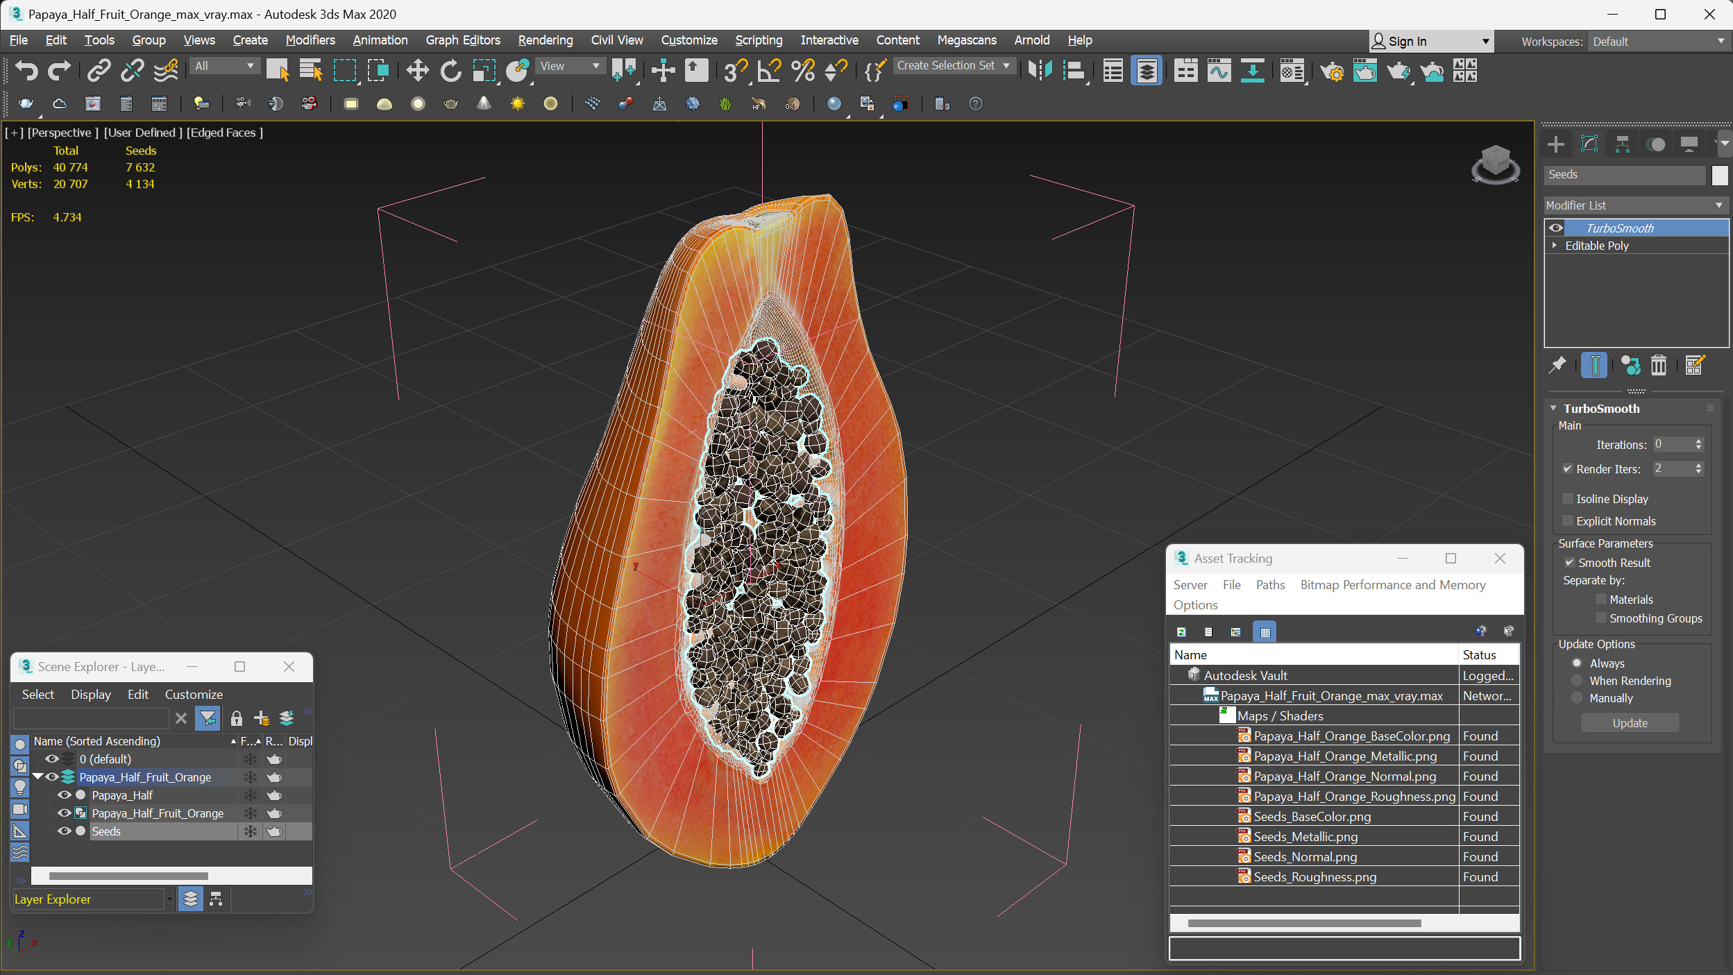Click Refresh icon in Asset Tracking

point(1181,631)
